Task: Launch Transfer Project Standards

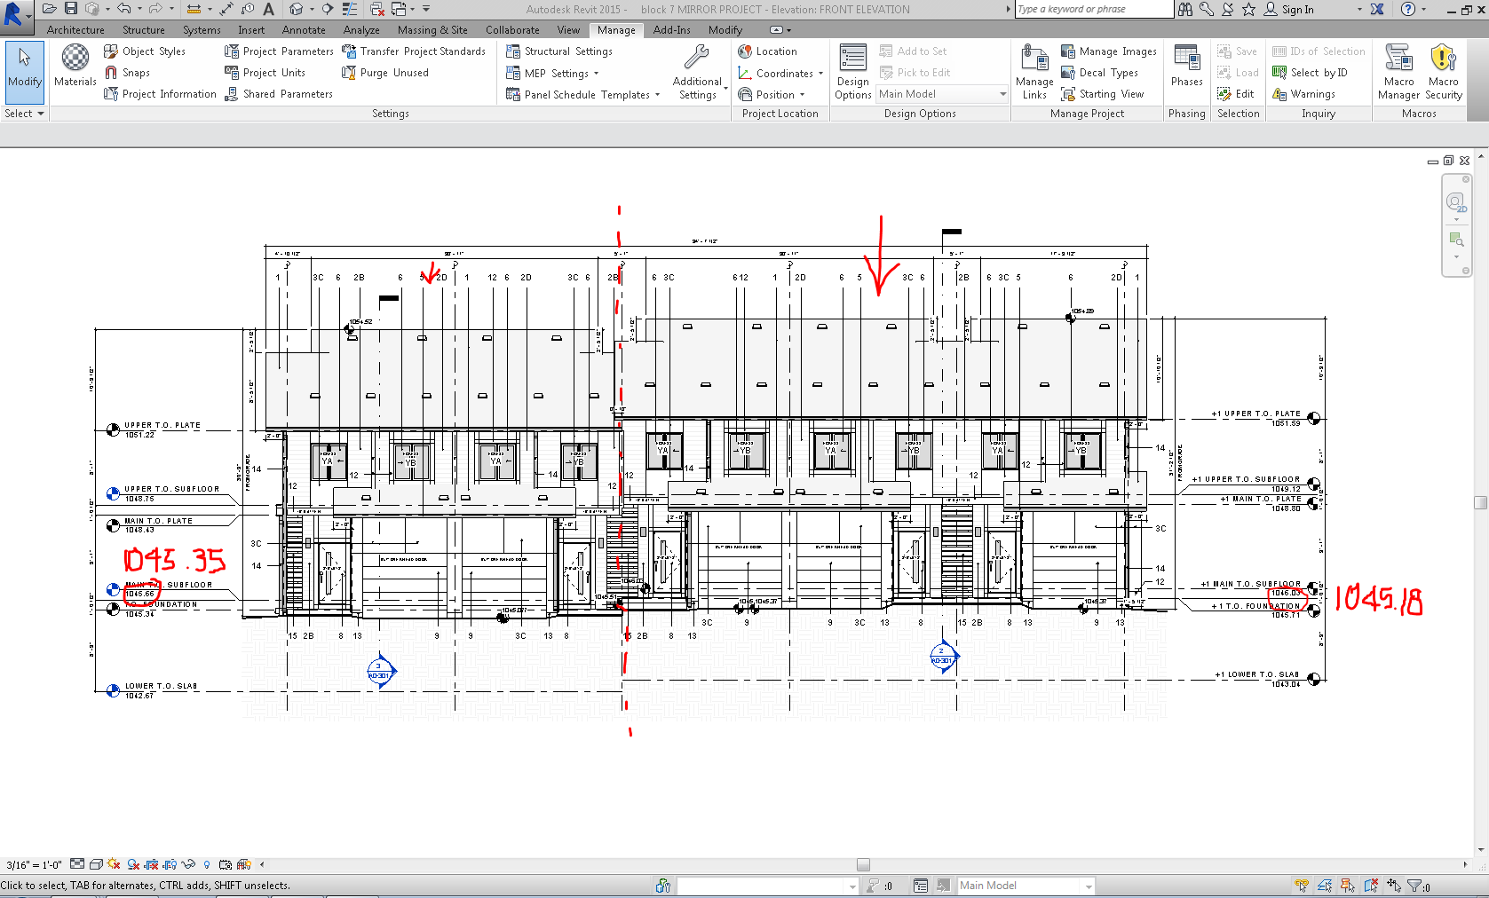Action: click(414, 51)
